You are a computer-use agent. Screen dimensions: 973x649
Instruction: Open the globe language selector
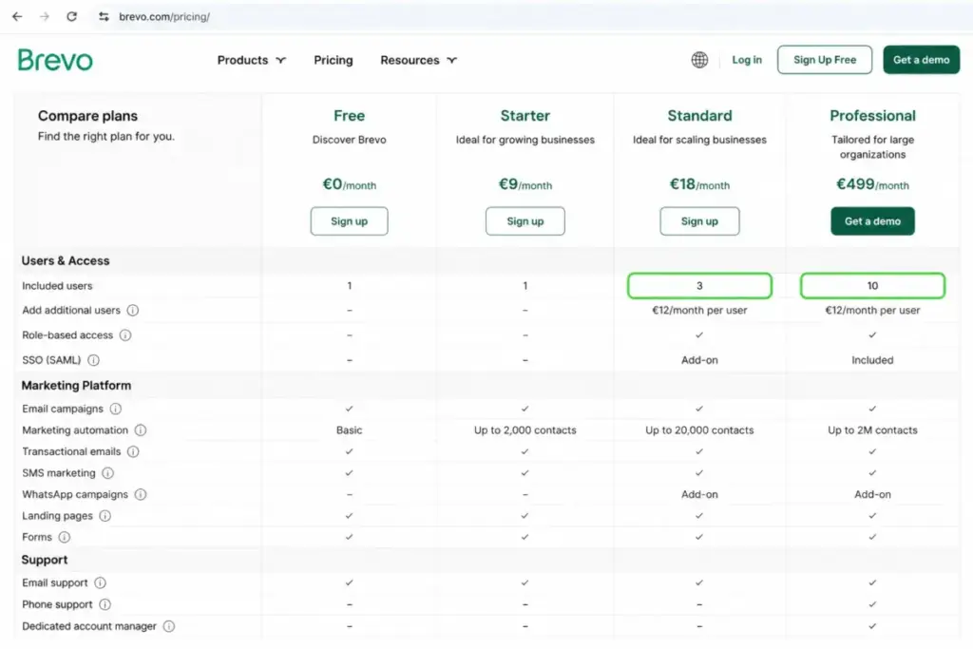click(699, 60)
